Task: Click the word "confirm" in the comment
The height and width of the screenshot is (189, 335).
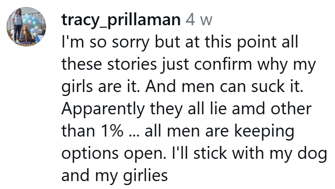Action: point(223,64)
